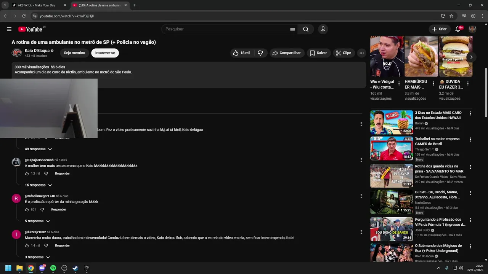Go to YouTube home via logo

30,29
